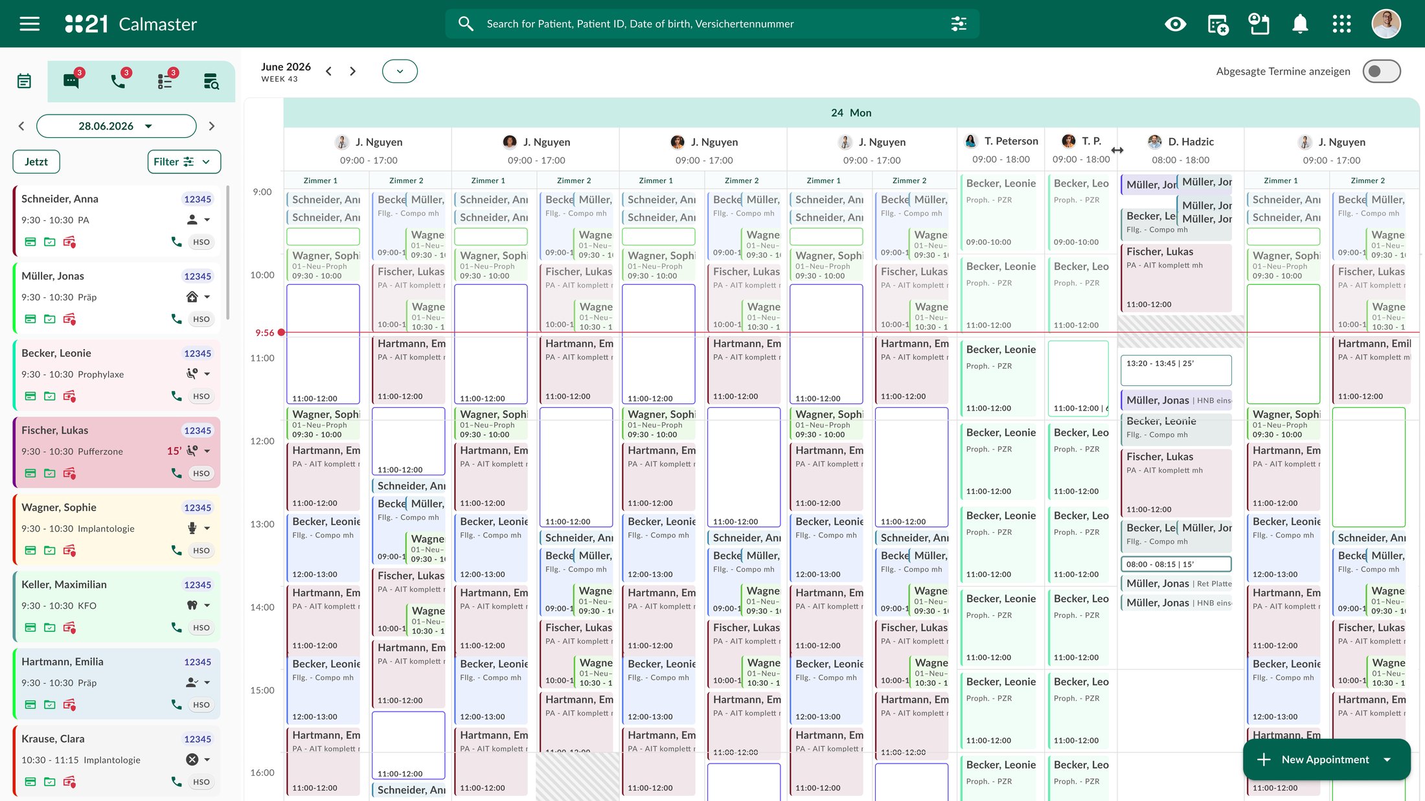The width and height of the screenshot is (1425, 801).
Task: Click the search magnifier icon
Action: point(466,24)
